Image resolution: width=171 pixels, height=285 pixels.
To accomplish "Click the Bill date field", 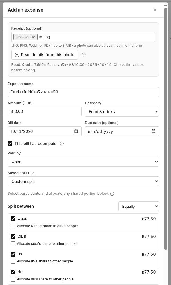I will pos(44,131).
